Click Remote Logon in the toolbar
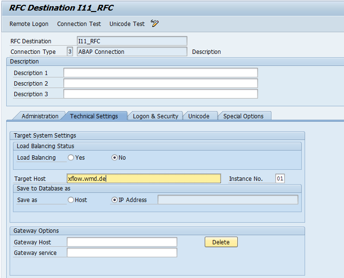This screenshot has height=278, width=344. 29,24
